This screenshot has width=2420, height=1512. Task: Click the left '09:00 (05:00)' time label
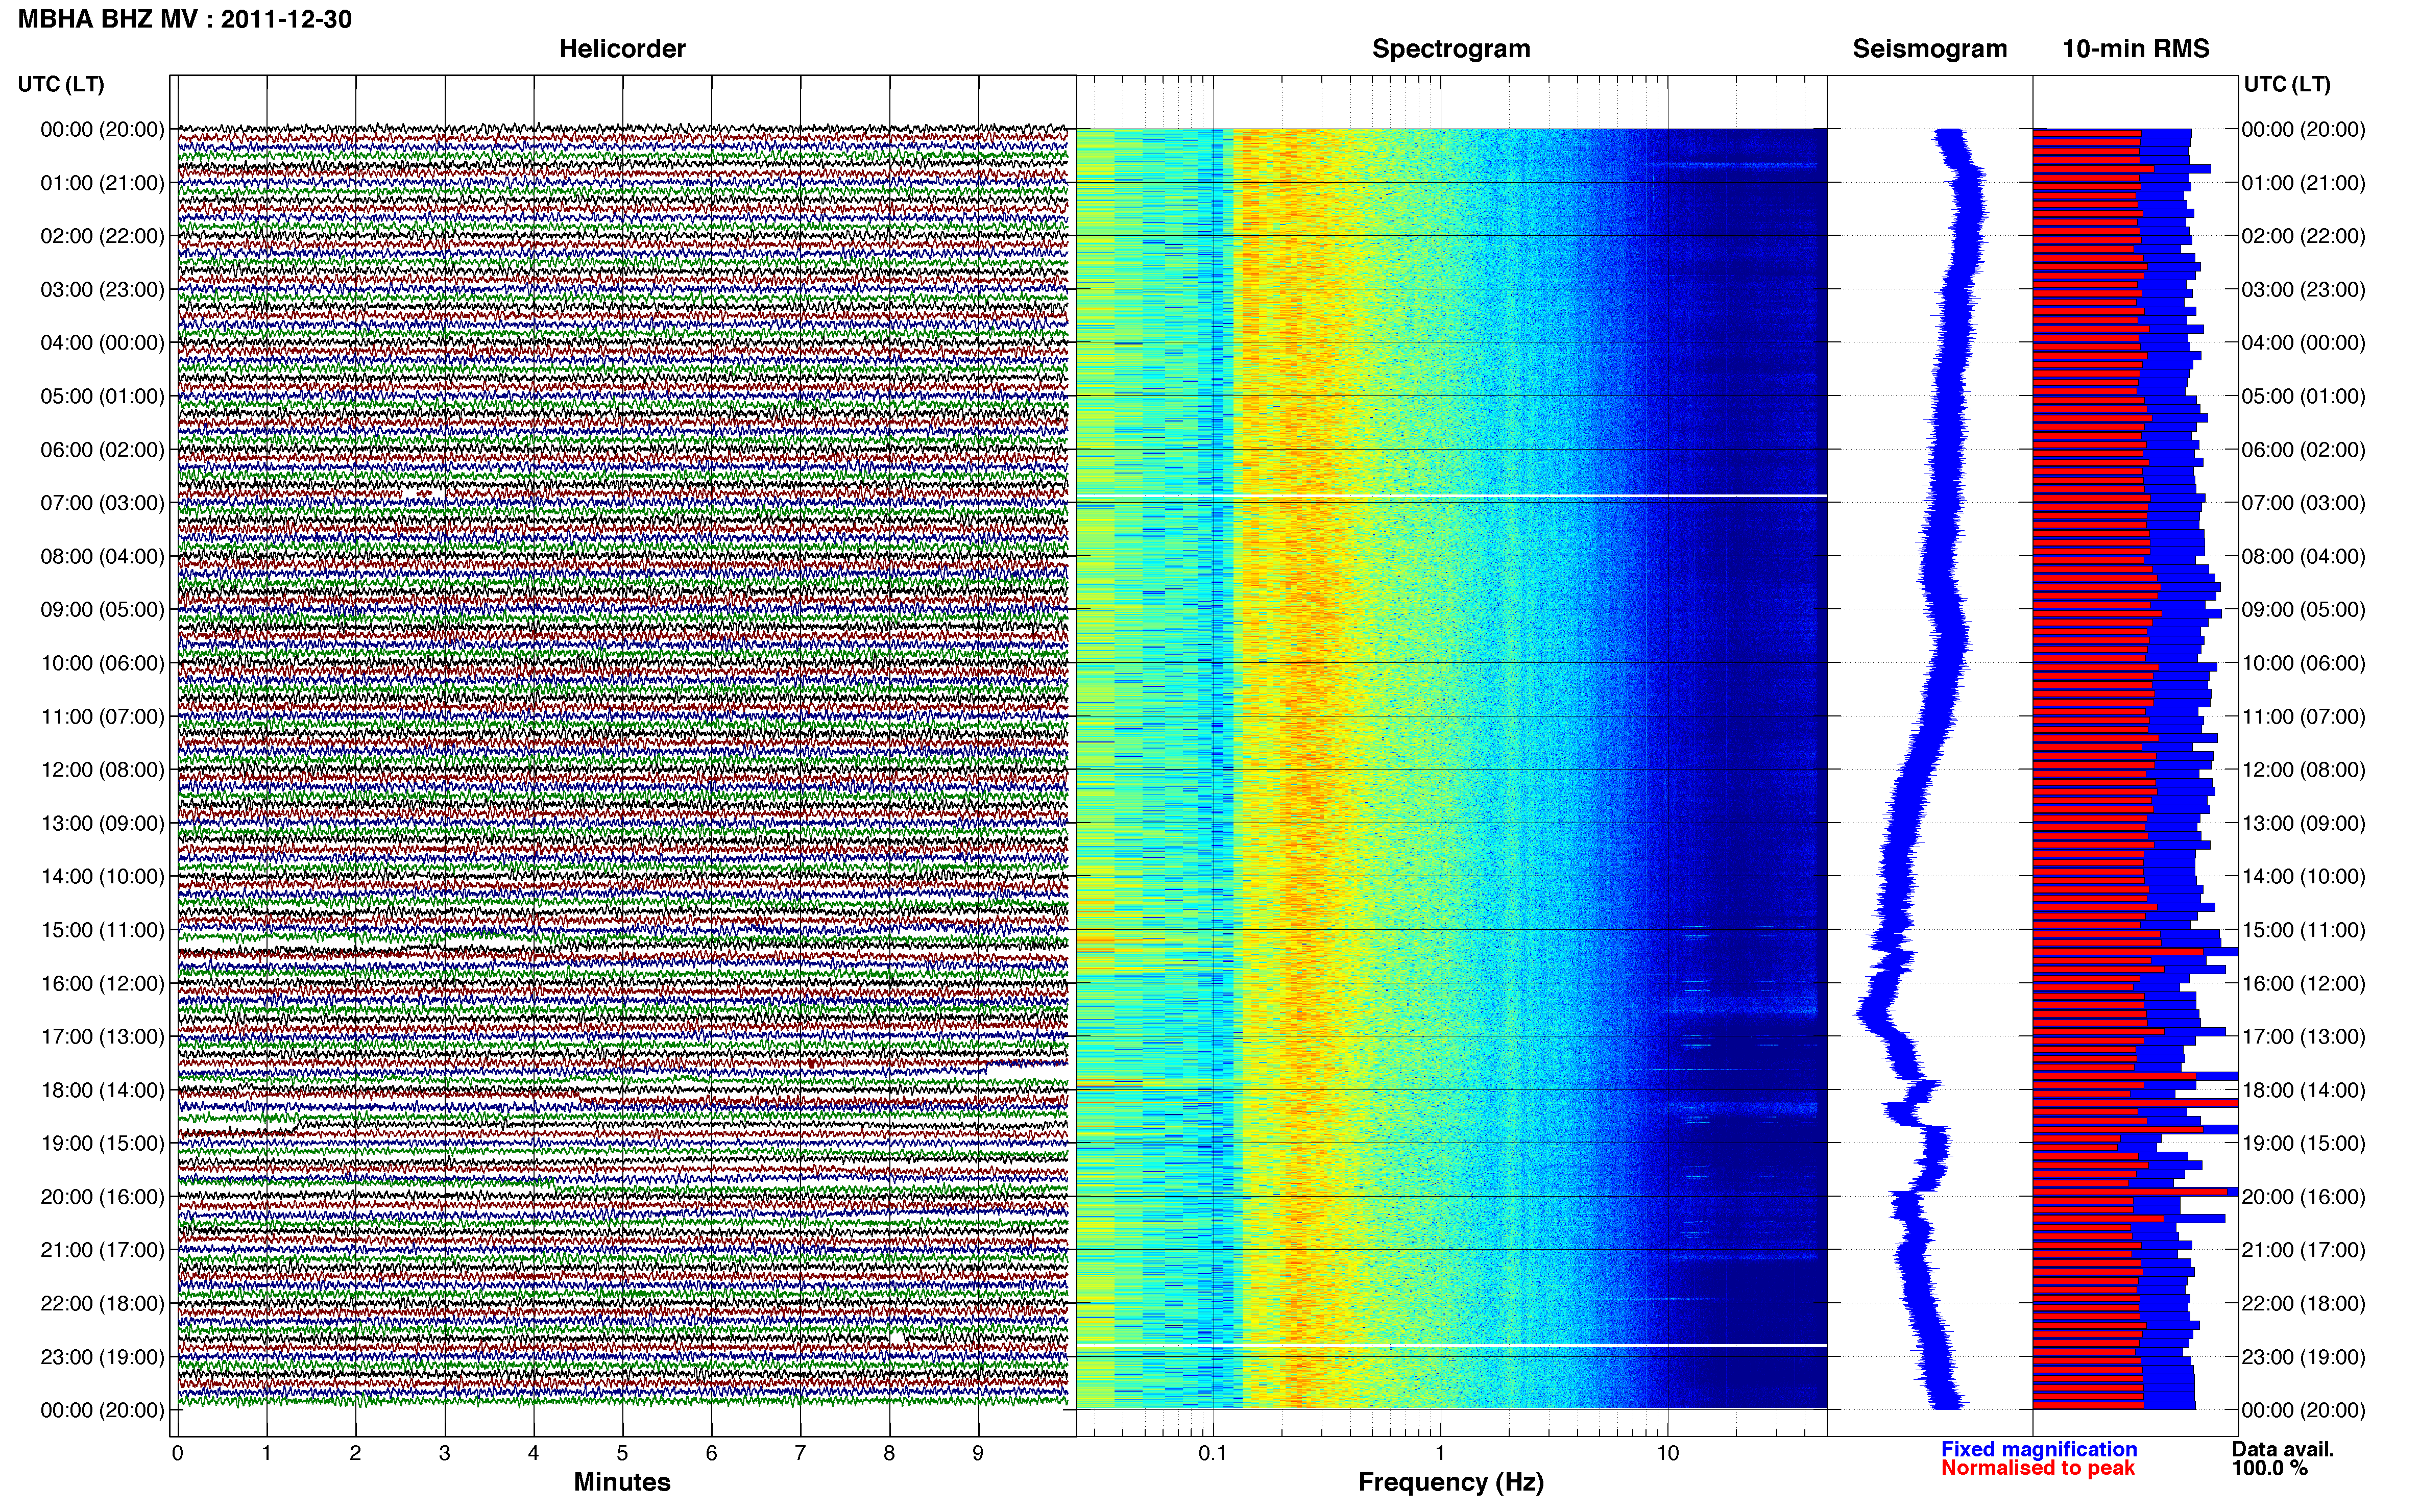click(102, 610)
